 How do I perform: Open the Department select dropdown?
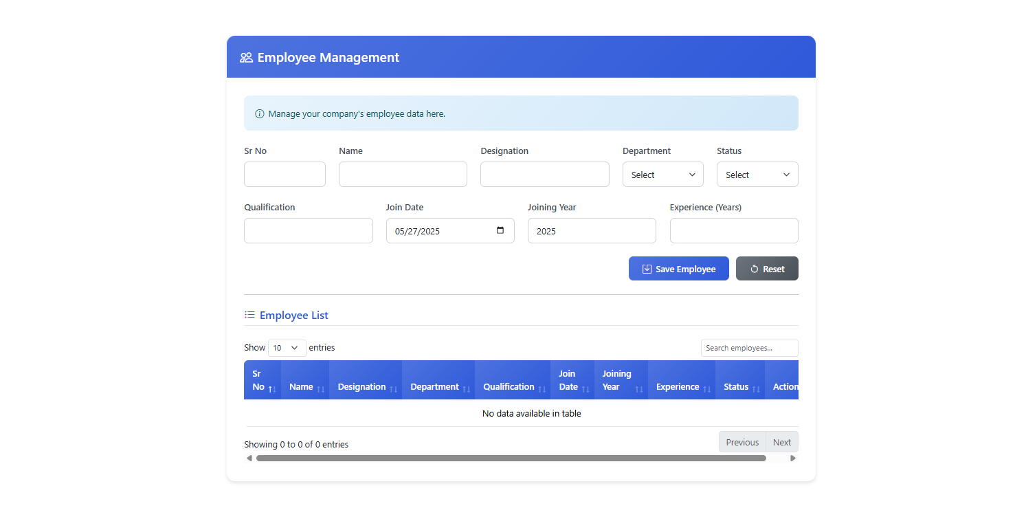662,174
